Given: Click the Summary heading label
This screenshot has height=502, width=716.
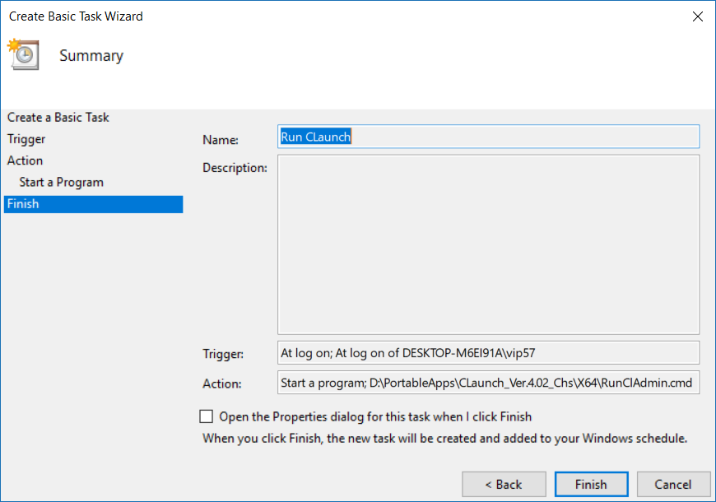Looking at the screenshot, I should click(91, 55).
